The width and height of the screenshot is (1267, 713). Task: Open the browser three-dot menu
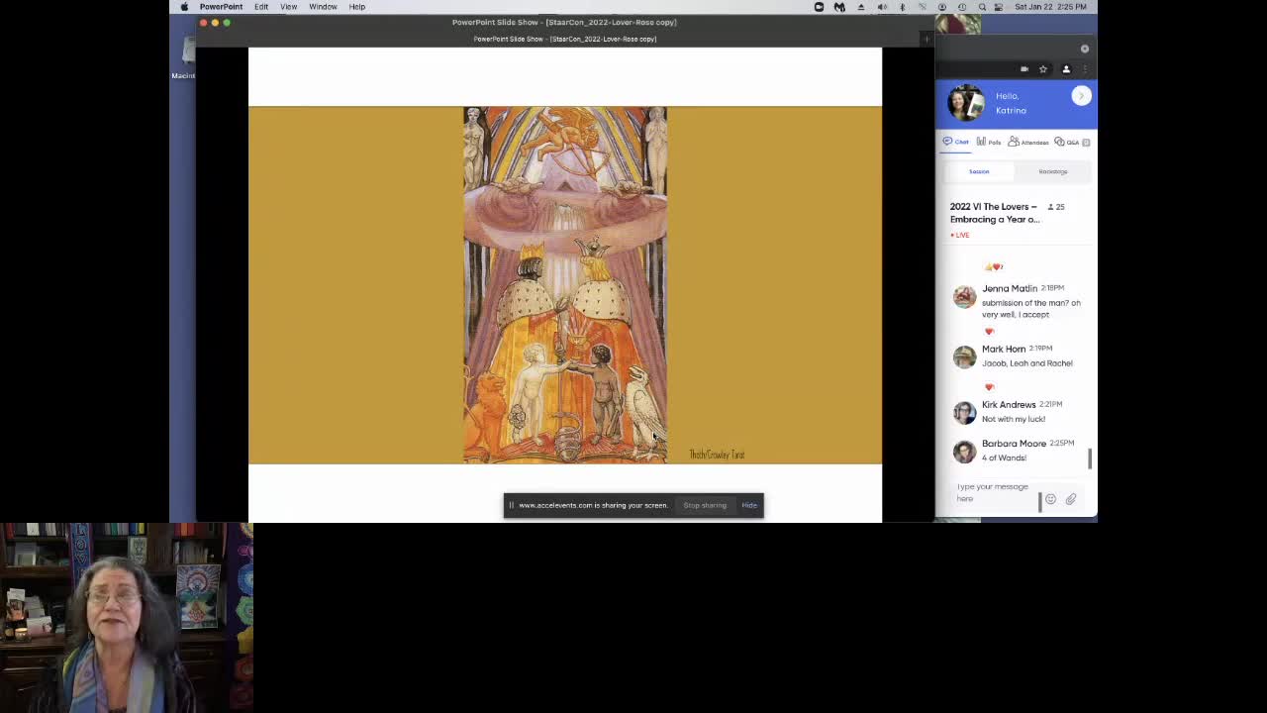[x=1085, y=69]
